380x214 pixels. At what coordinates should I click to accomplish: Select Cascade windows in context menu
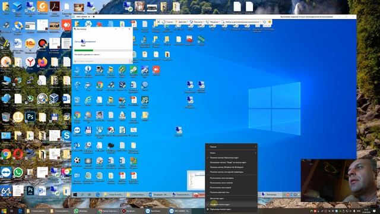pos(231,178)
